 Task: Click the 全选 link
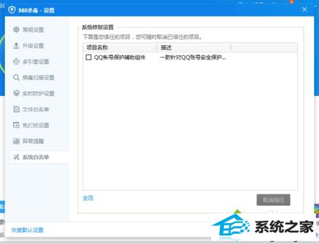(x=88, y=198)
